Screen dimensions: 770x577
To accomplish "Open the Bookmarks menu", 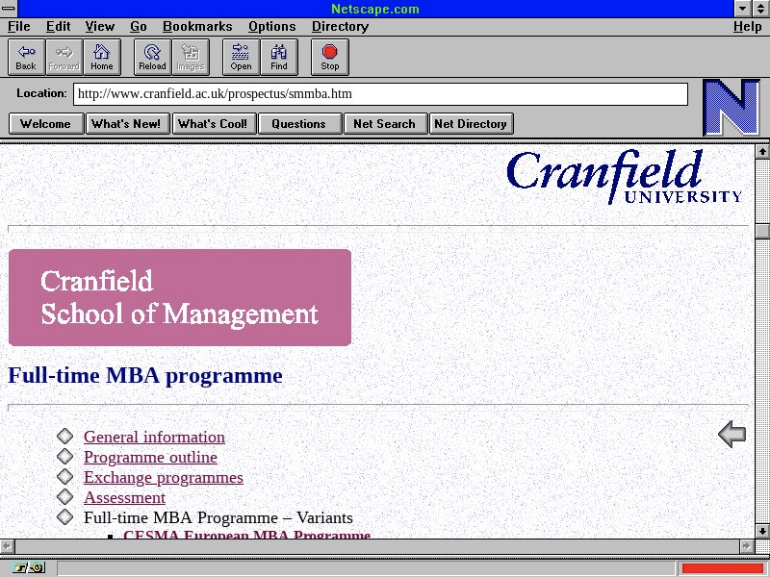I will click(197, 27).
